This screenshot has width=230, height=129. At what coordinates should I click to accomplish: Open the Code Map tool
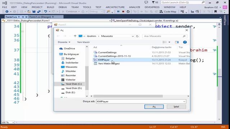pos(168,11)
